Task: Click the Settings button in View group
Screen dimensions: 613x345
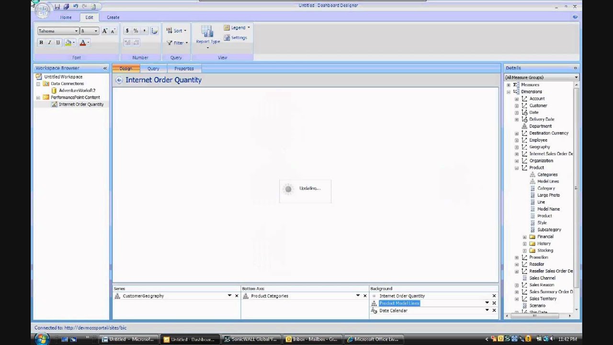Action: point(236,38)
